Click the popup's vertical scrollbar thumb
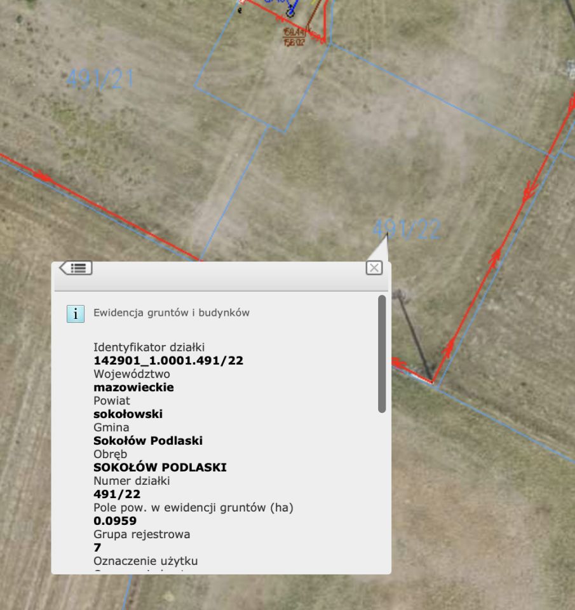The height and width of the screenshot is (610, 575). coord(382,354)
